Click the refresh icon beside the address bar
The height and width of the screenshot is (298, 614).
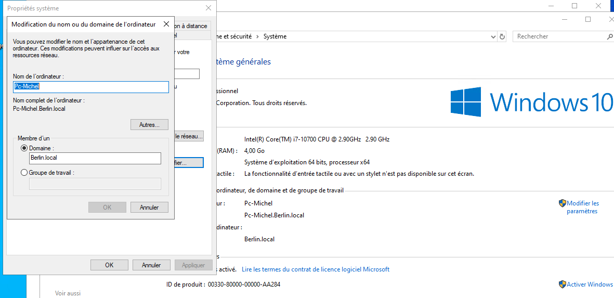(x=502, y=37)
